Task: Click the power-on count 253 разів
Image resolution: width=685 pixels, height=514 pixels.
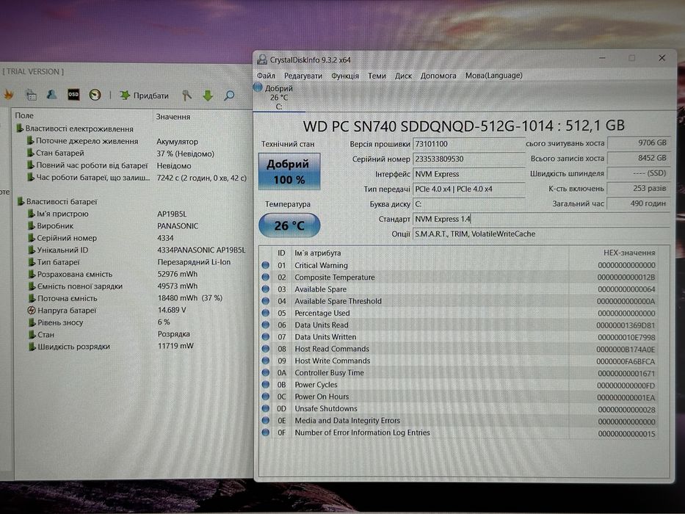Action: tap(638, 189)
